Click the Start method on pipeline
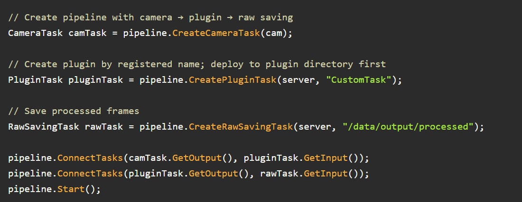This screenshot has width=522, height=202. click(x=71, y=188)
